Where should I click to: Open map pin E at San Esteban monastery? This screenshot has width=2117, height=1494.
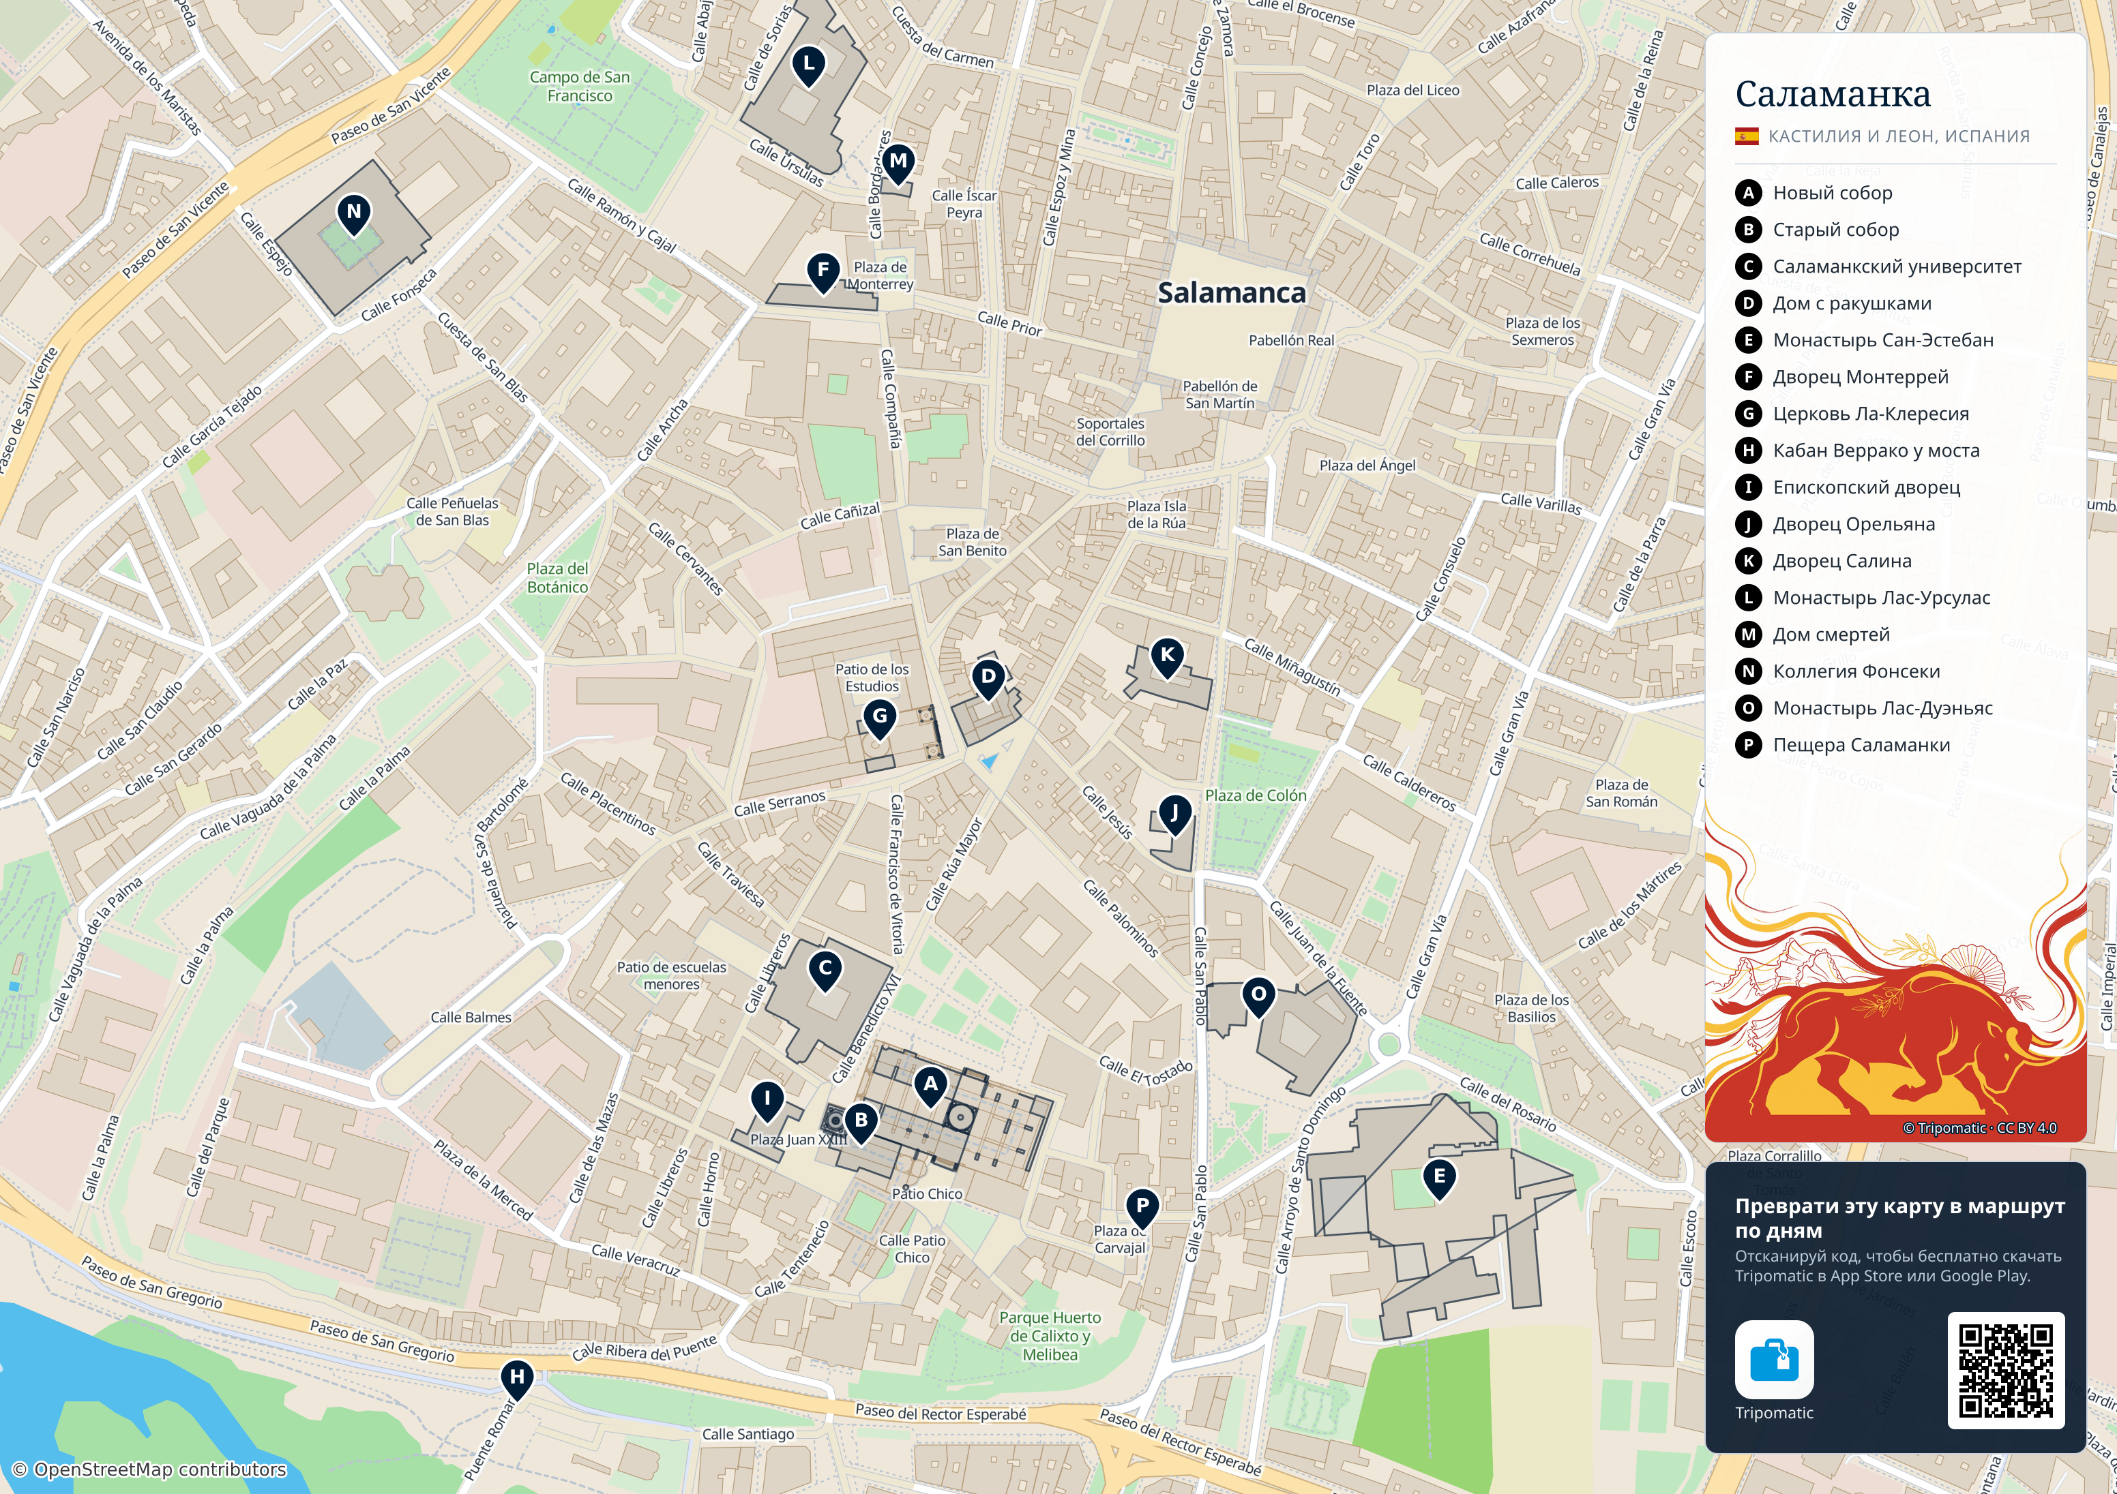point(1439,1180)
